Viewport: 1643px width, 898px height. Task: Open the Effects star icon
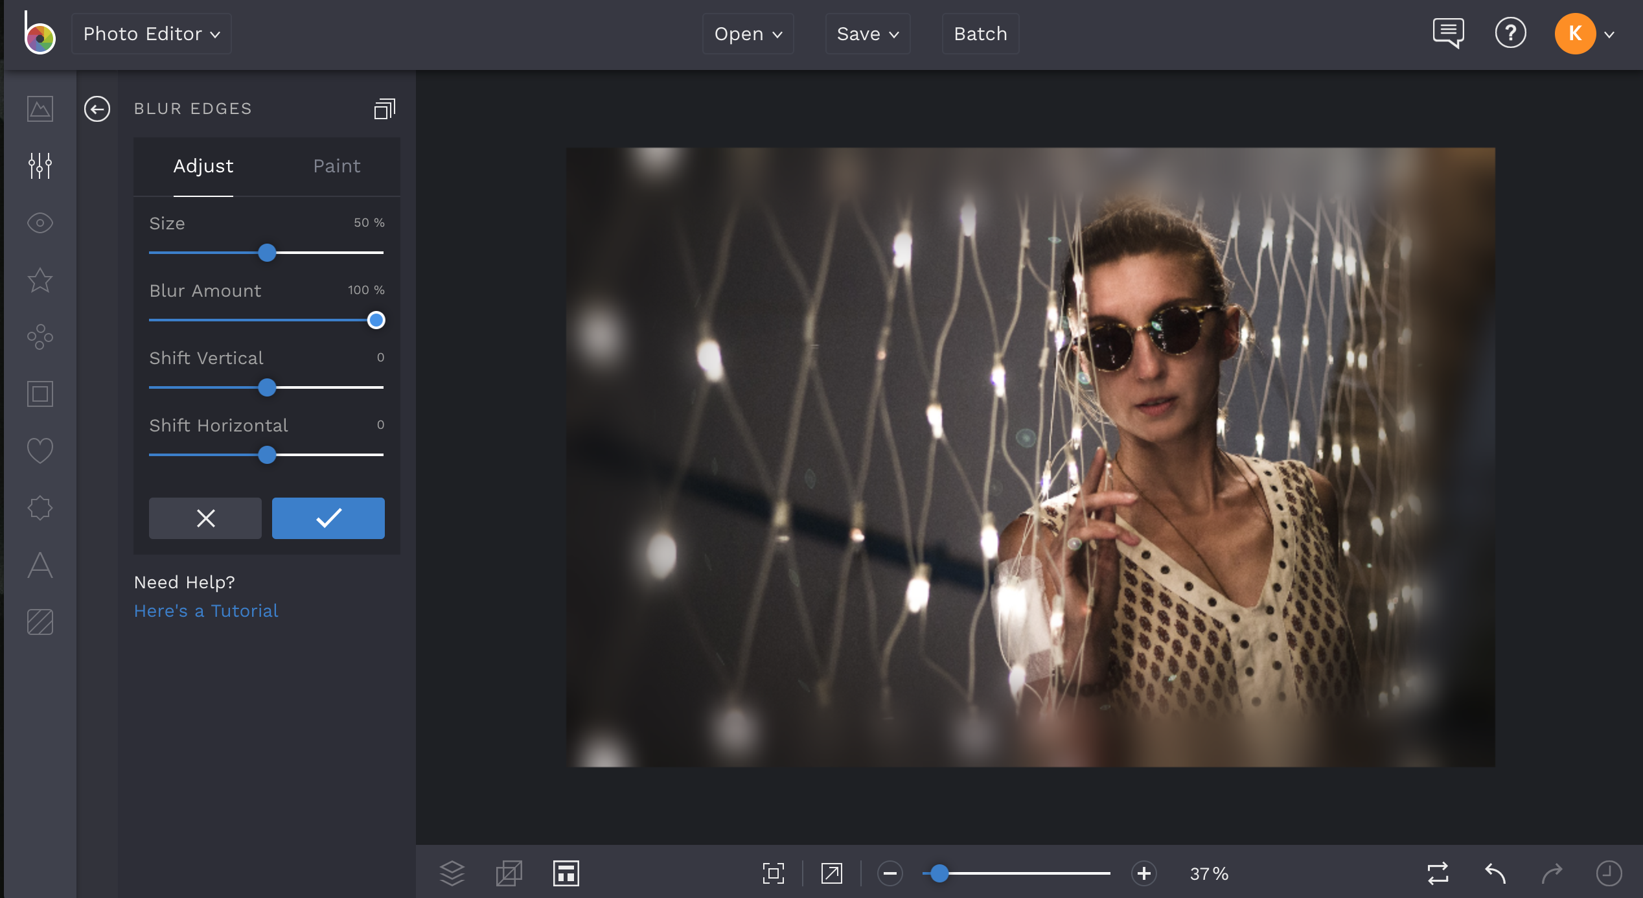tap(40, 280)
